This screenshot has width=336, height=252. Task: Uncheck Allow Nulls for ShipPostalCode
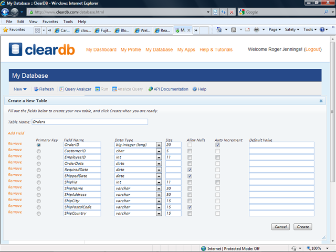(x=190, y=207)
